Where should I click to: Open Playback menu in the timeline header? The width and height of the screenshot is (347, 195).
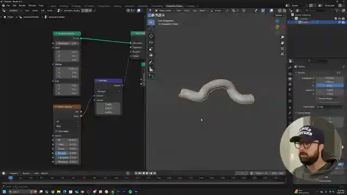coord(15,173)
